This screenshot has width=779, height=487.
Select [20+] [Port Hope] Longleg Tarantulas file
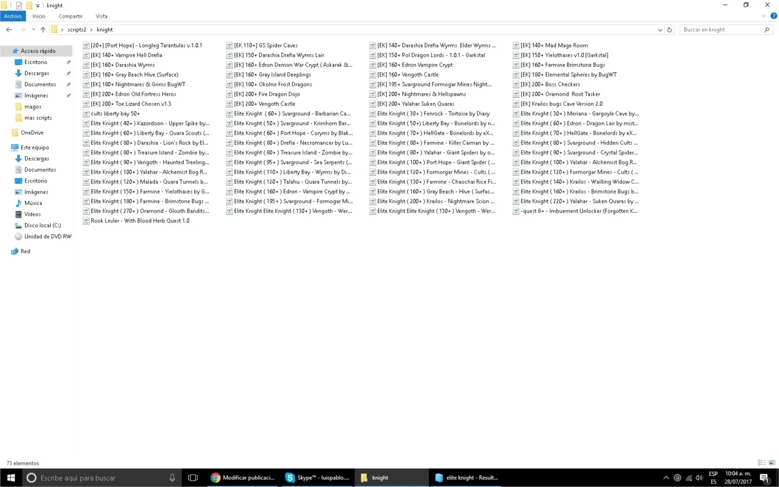[142, 46]
